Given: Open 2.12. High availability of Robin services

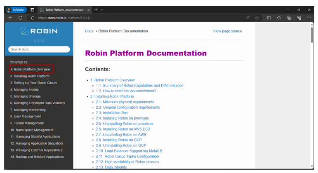Looking at the screenshot, I should click(127, 162).
